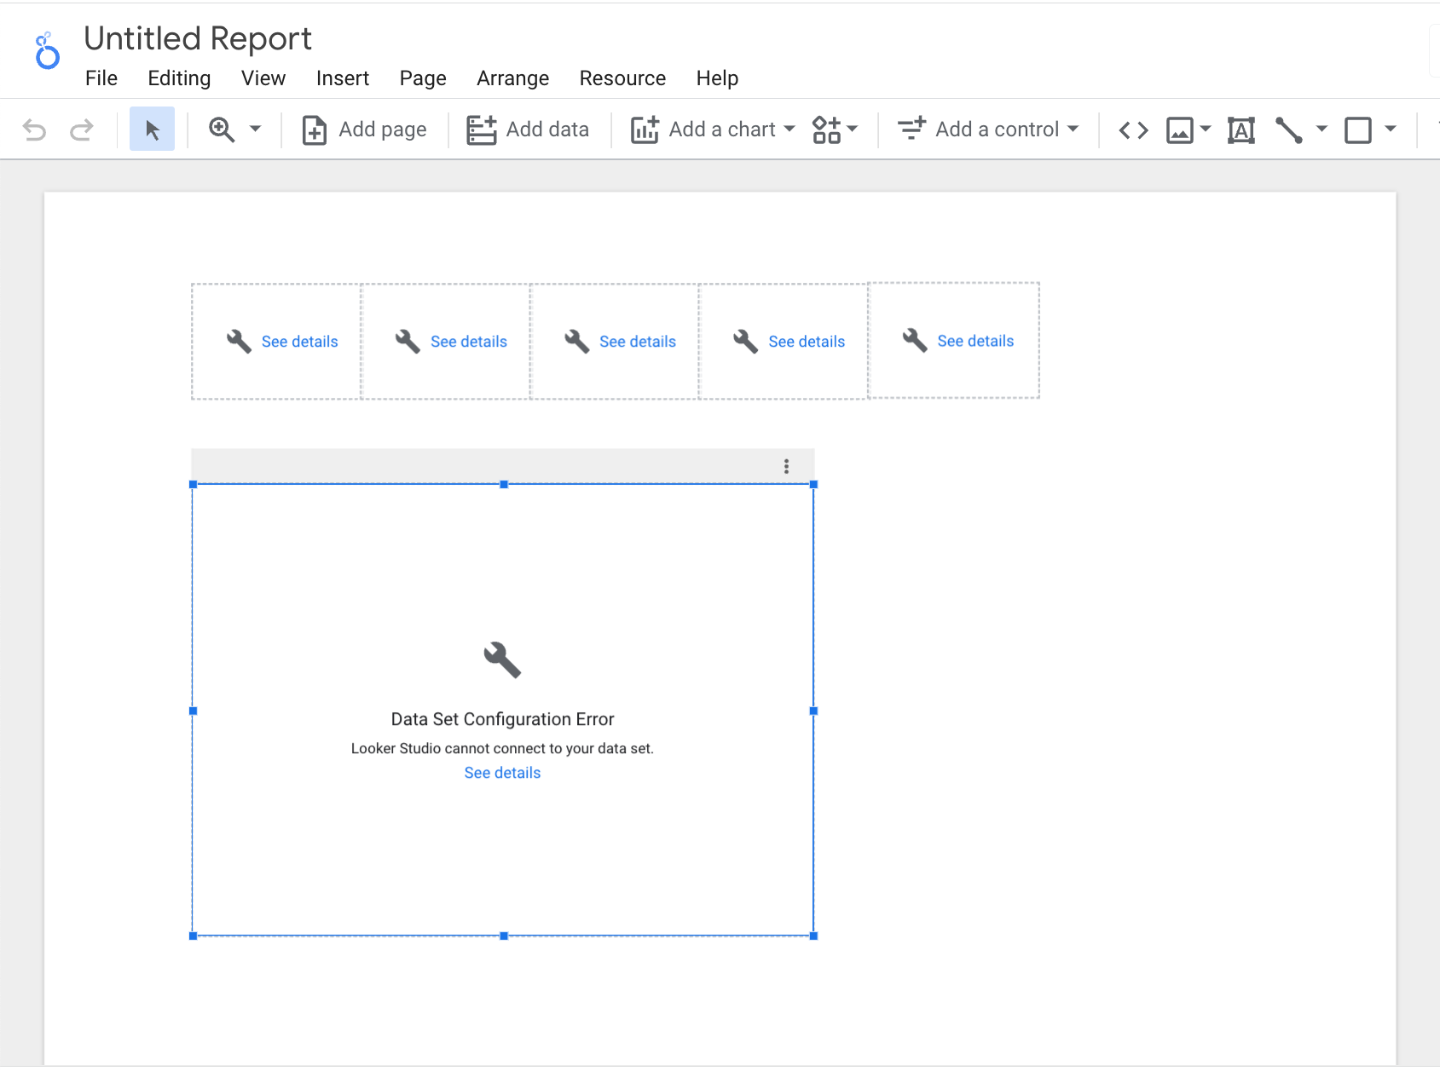
Task: Select the Line drawing tool icon
Action: pos(1288,130)
